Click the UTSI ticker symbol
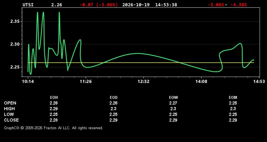Image resolution: width=267 pixels, height=142 pixels. 28,5
